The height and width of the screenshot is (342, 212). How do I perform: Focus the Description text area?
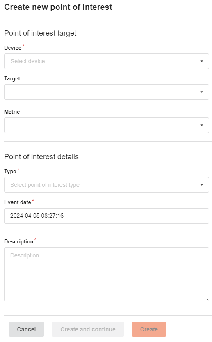(107, 274)
